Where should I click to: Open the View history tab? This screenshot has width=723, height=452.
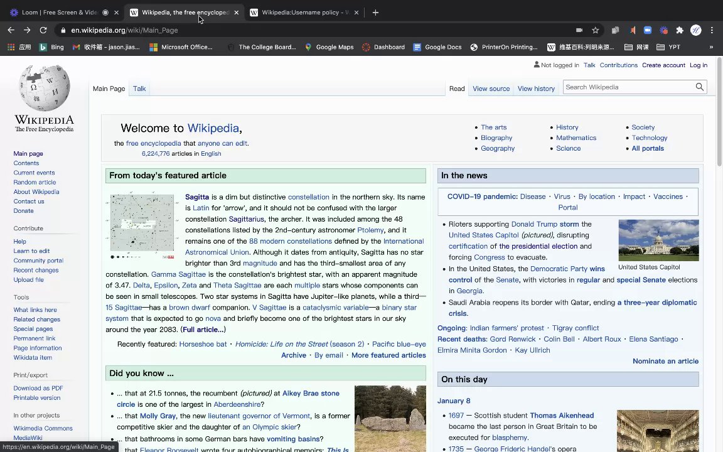[536, 89]
